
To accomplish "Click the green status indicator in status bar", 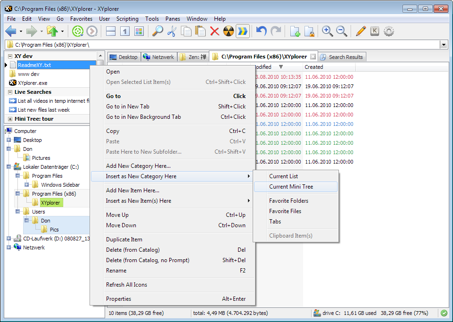I will [444, 313].
